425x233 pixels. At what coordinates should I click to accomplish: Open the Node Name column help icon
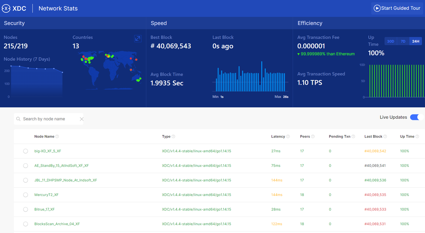coord(57,136)
